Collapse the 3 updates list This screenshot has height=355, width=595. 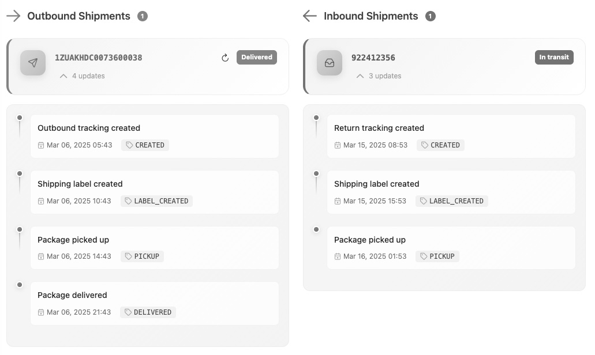click(x=360, y=76)
